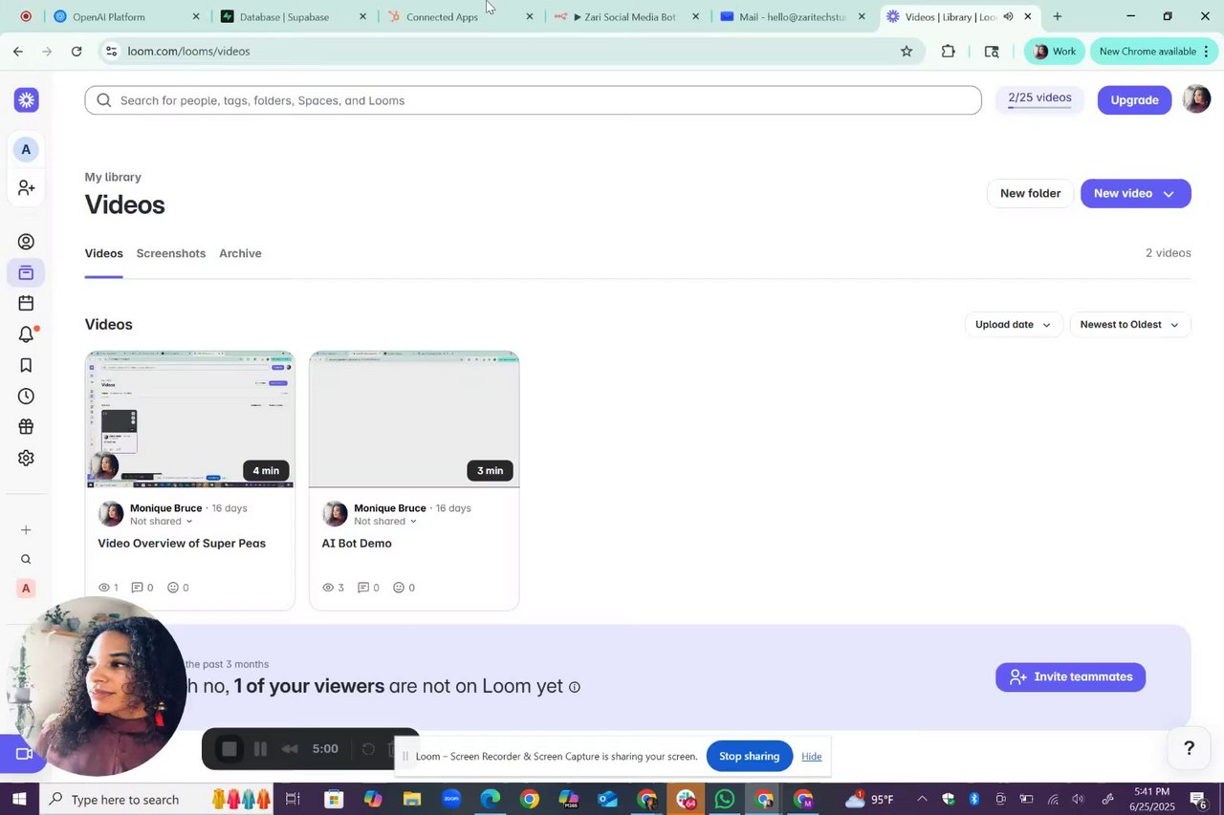Restart recording via circular arrow icon
This screenshot has width=1224, height=815.
click(x=368, y=749)
